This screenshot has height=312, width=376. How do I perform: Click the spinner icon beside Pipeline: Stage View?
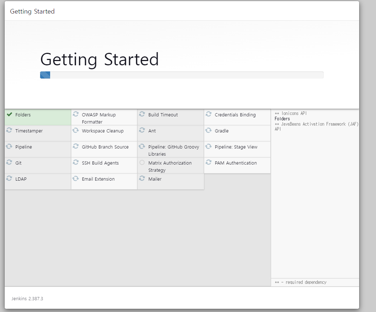208,146
